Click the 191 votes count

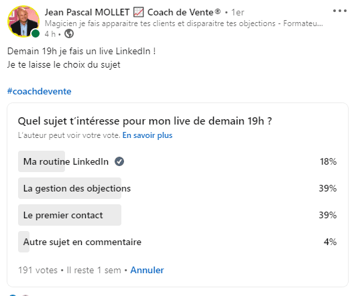click(x=38, y=270)
